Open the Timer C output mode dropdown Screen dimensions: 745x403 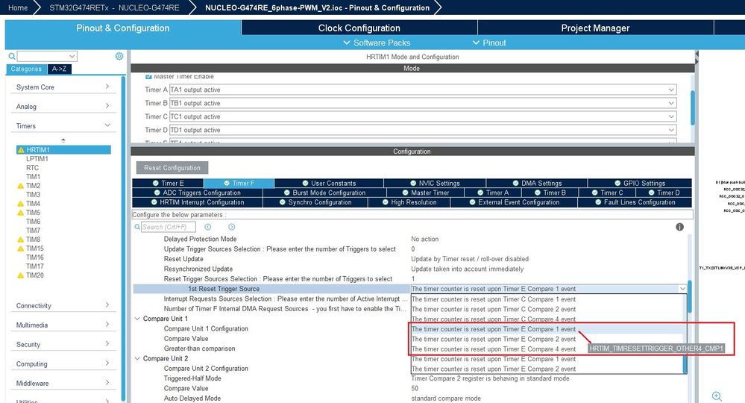pos(423,116)
